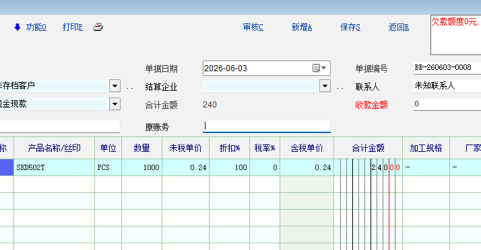Click the 合计金额 column header
The width and height of the screenshot is (481, 250).
pyautogui.click(x=368, y=148)
